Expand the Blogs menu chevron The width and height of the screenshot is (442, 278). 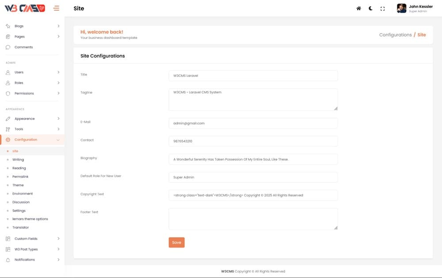[58, 26]
